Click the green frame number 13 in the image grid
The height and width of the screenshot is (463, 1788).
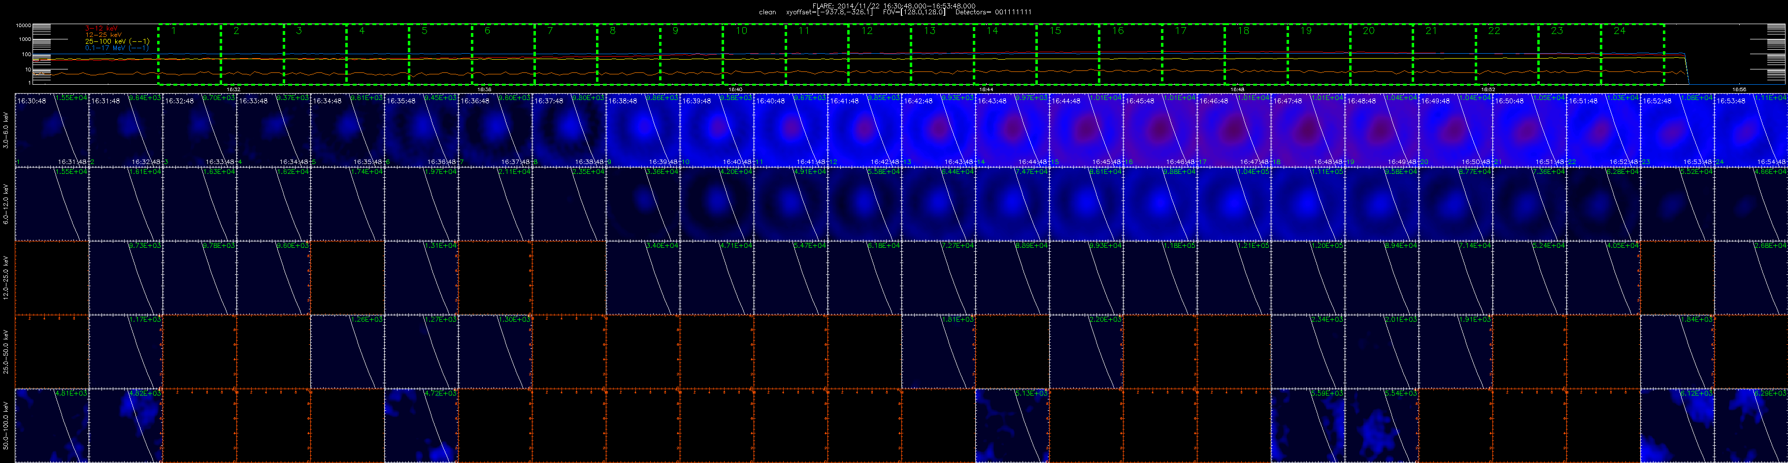pyautogui.click(x=906, y=163)
